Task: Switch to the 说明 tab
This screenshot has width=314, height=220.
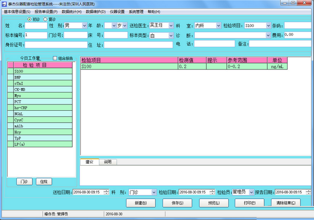Action: pyautogui.click(x=108, y=162)
